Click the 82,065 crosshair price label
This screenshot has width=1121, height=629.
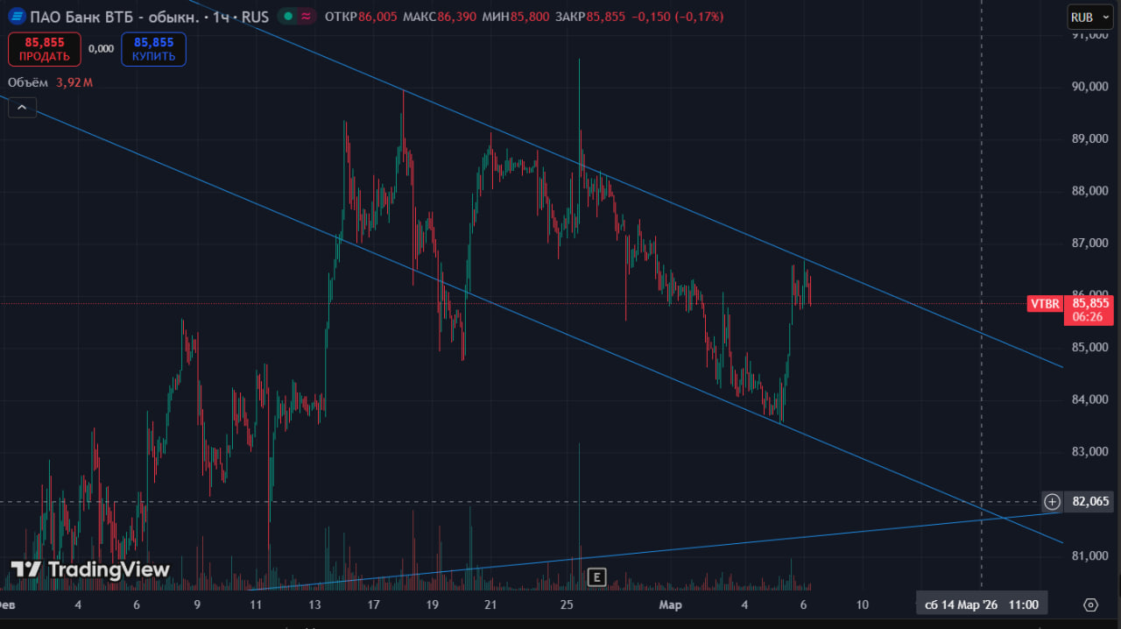pos(1089,502)
